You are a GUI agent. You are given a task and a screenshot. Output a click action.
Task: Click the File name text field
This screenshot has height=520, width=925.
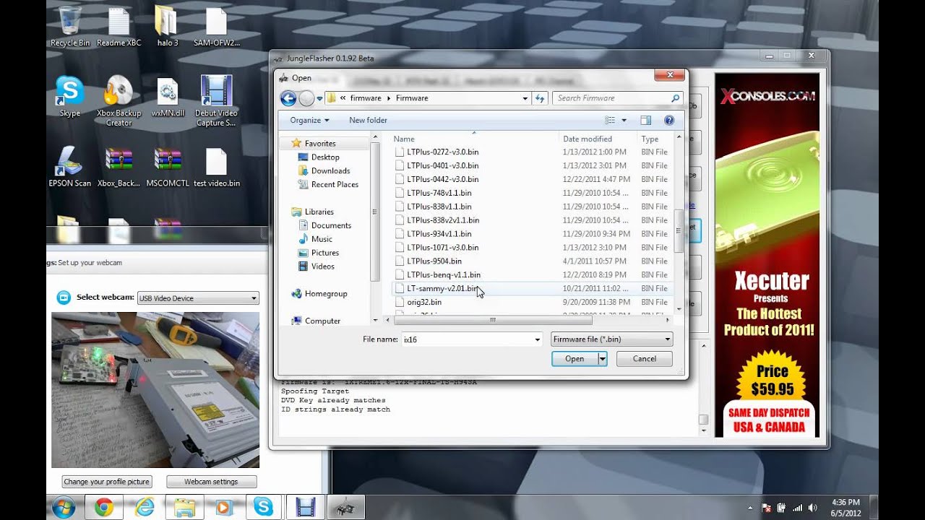[x=467, y=339]
